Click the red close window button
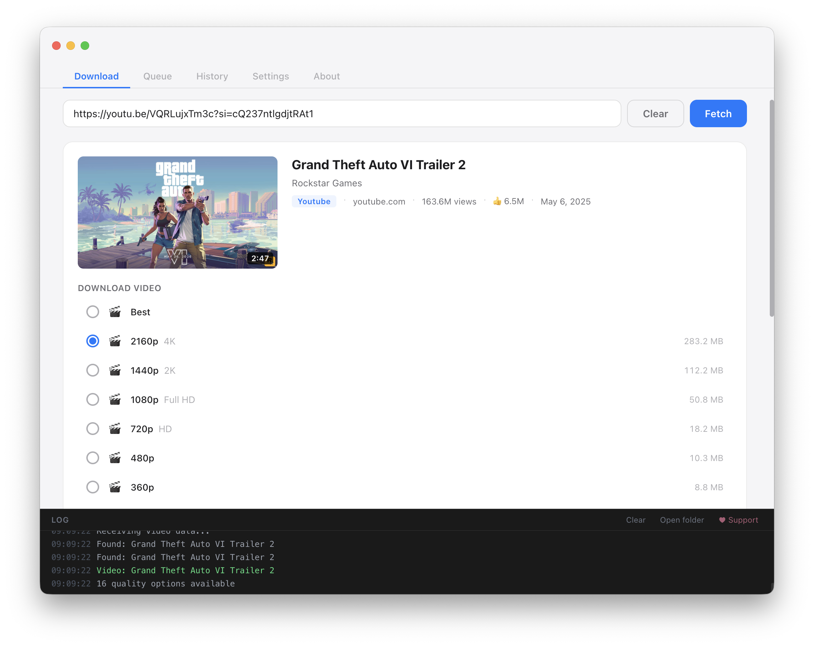Image resolution: width=814 pixels, height=647 pixels. (56, 46)
